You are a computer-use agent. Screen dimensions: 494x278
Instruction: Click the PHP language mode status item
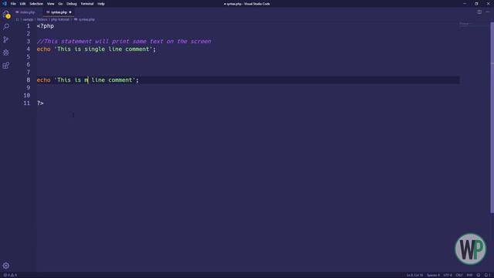coord(469,275)
